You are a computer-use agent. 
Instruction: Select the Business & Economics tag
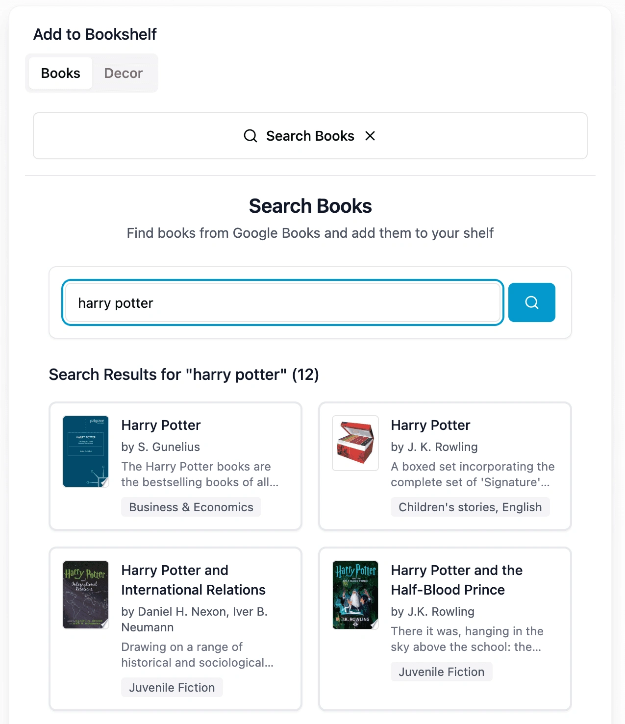191,507
